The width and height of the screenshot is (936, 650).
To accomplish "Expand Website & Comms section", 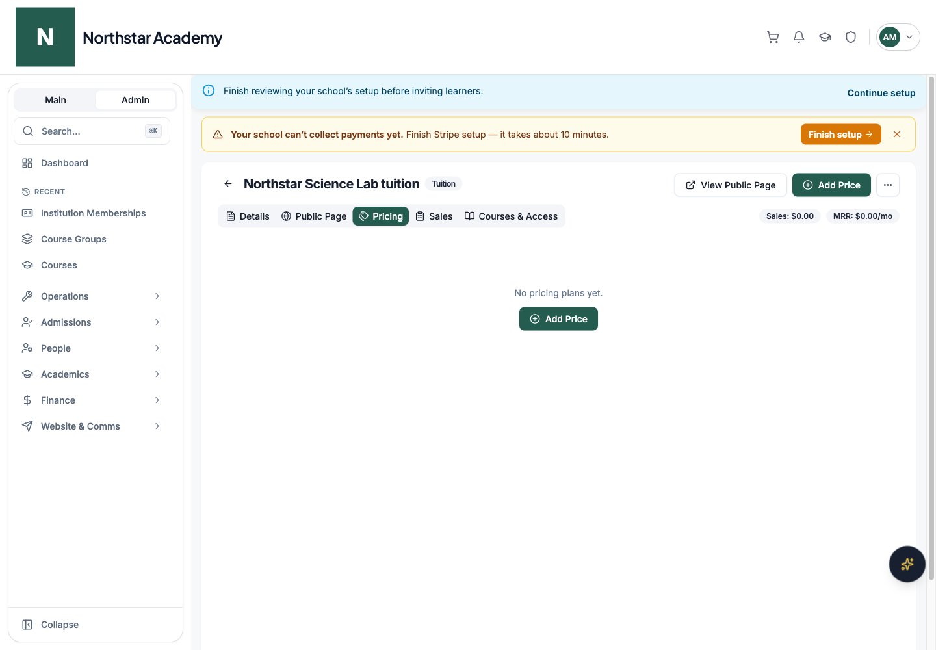I will (x=92, y=426).
